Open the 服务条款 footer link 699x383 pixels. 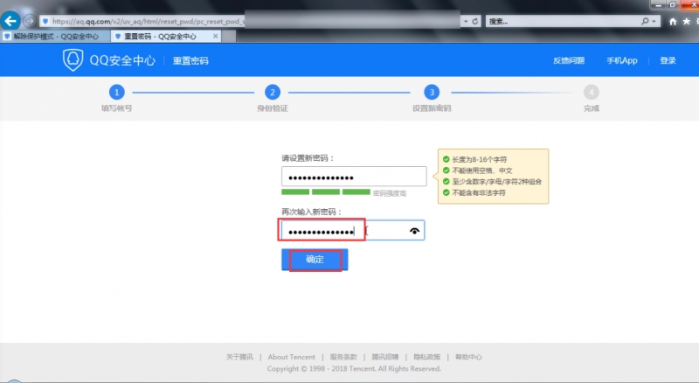coord(343,357)
